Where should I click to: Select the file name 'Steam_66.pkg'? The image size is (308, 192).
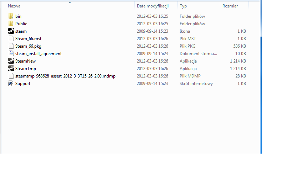click(28, 46)
